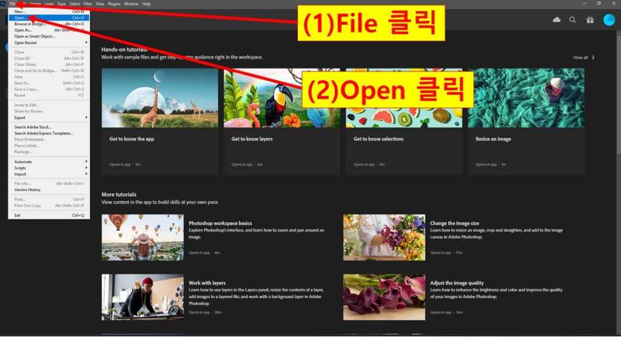Open the blue user profile avatar
This screenshot has width=621, height=349.
[609, 20]
